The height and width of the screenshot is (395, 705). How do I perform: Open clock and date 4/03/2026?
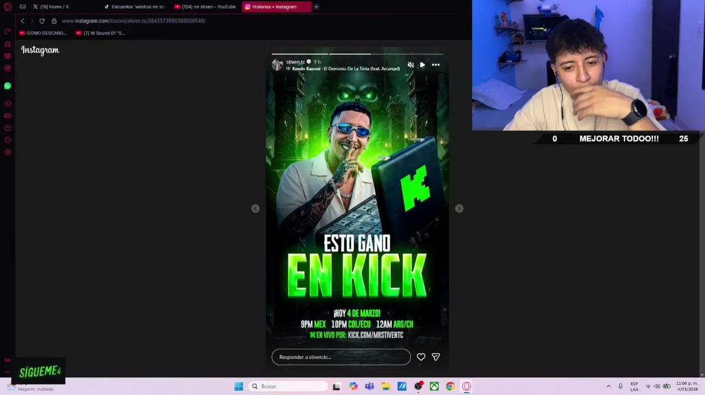pos(687,386)
